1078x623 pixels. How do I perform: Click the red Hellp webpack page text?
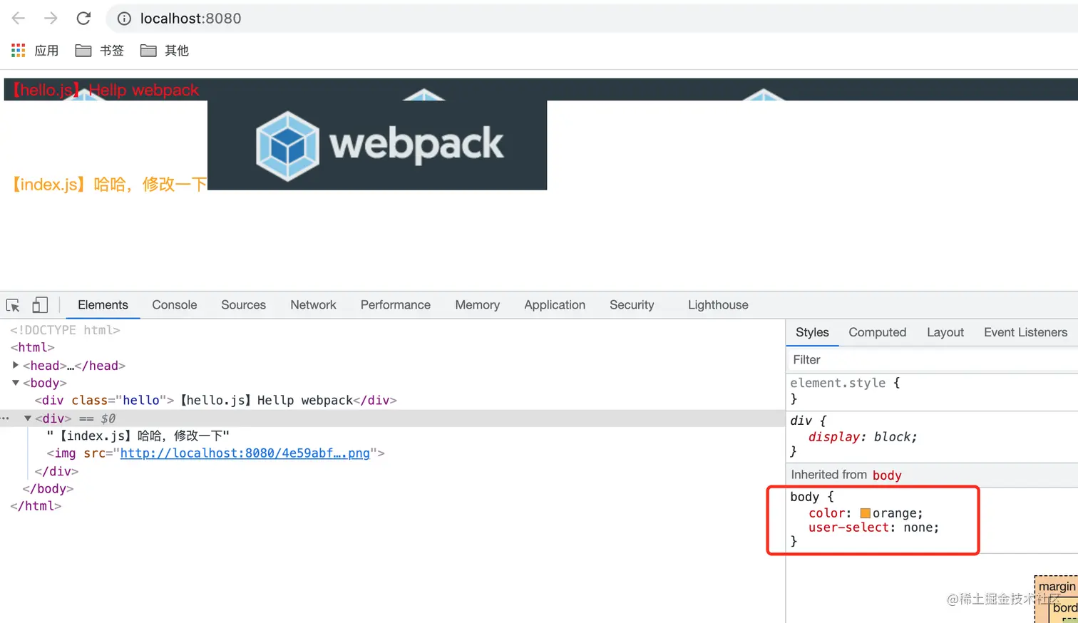(x=105, y=90)
